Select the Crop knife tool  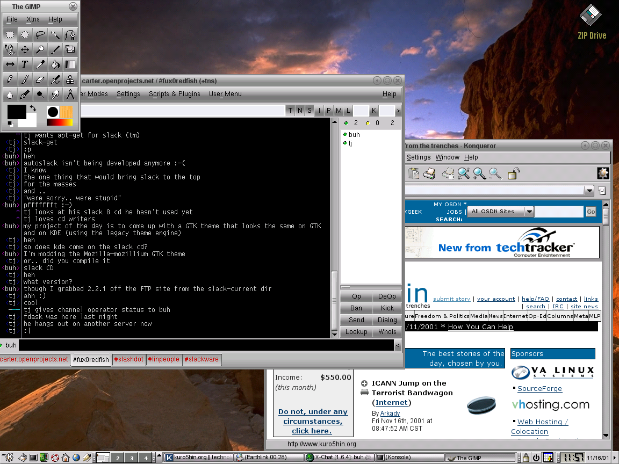point(55,49)
